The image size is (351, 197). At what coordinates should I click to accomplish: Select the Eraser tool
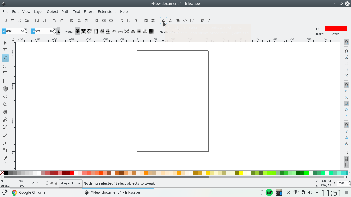[x=5, y=158]
